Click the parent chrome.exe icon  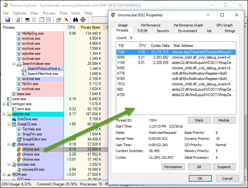14,144
